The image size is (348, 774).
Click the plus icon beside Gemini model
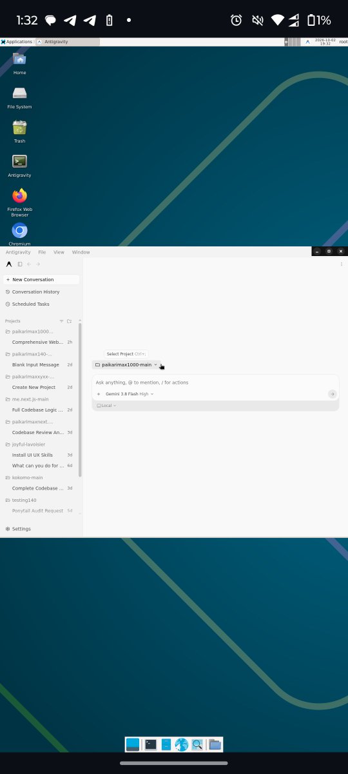[x=99, y=393]
